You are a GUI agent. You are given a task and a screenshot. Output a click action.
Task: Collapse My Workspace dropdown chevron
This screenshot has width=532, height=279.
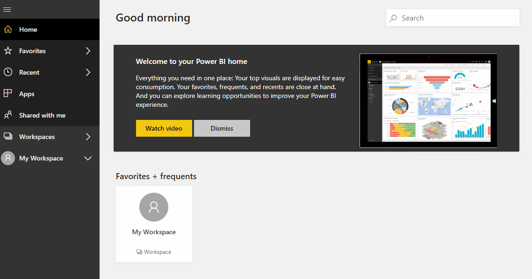[88, 158]
